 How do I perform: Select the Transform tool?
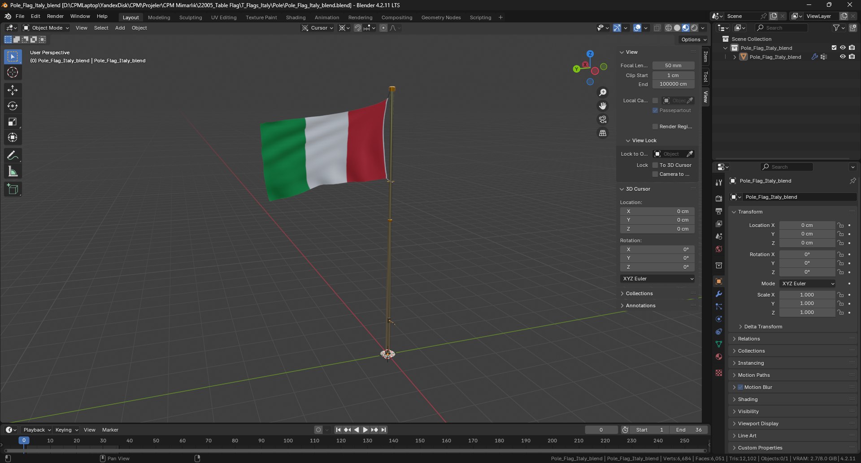click(13, 137)
